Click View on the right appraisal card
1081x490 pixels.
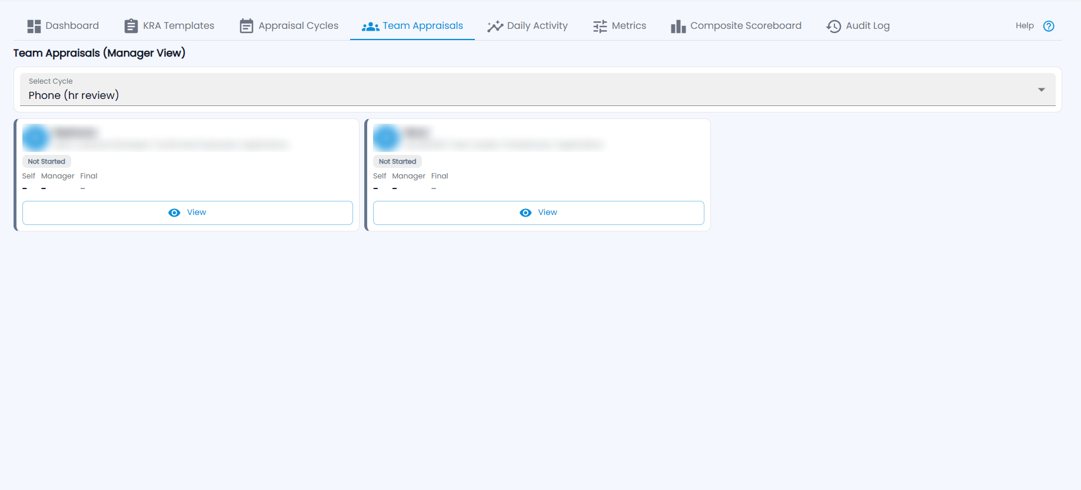pos(538,213)
